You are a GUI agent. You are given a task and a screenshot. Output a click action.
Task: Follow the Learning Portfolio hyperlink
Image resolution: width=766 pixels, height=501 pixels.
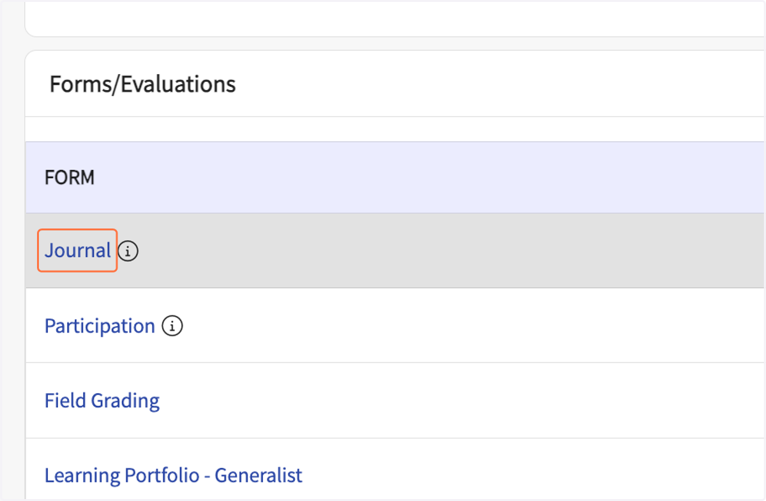(174, 475)
